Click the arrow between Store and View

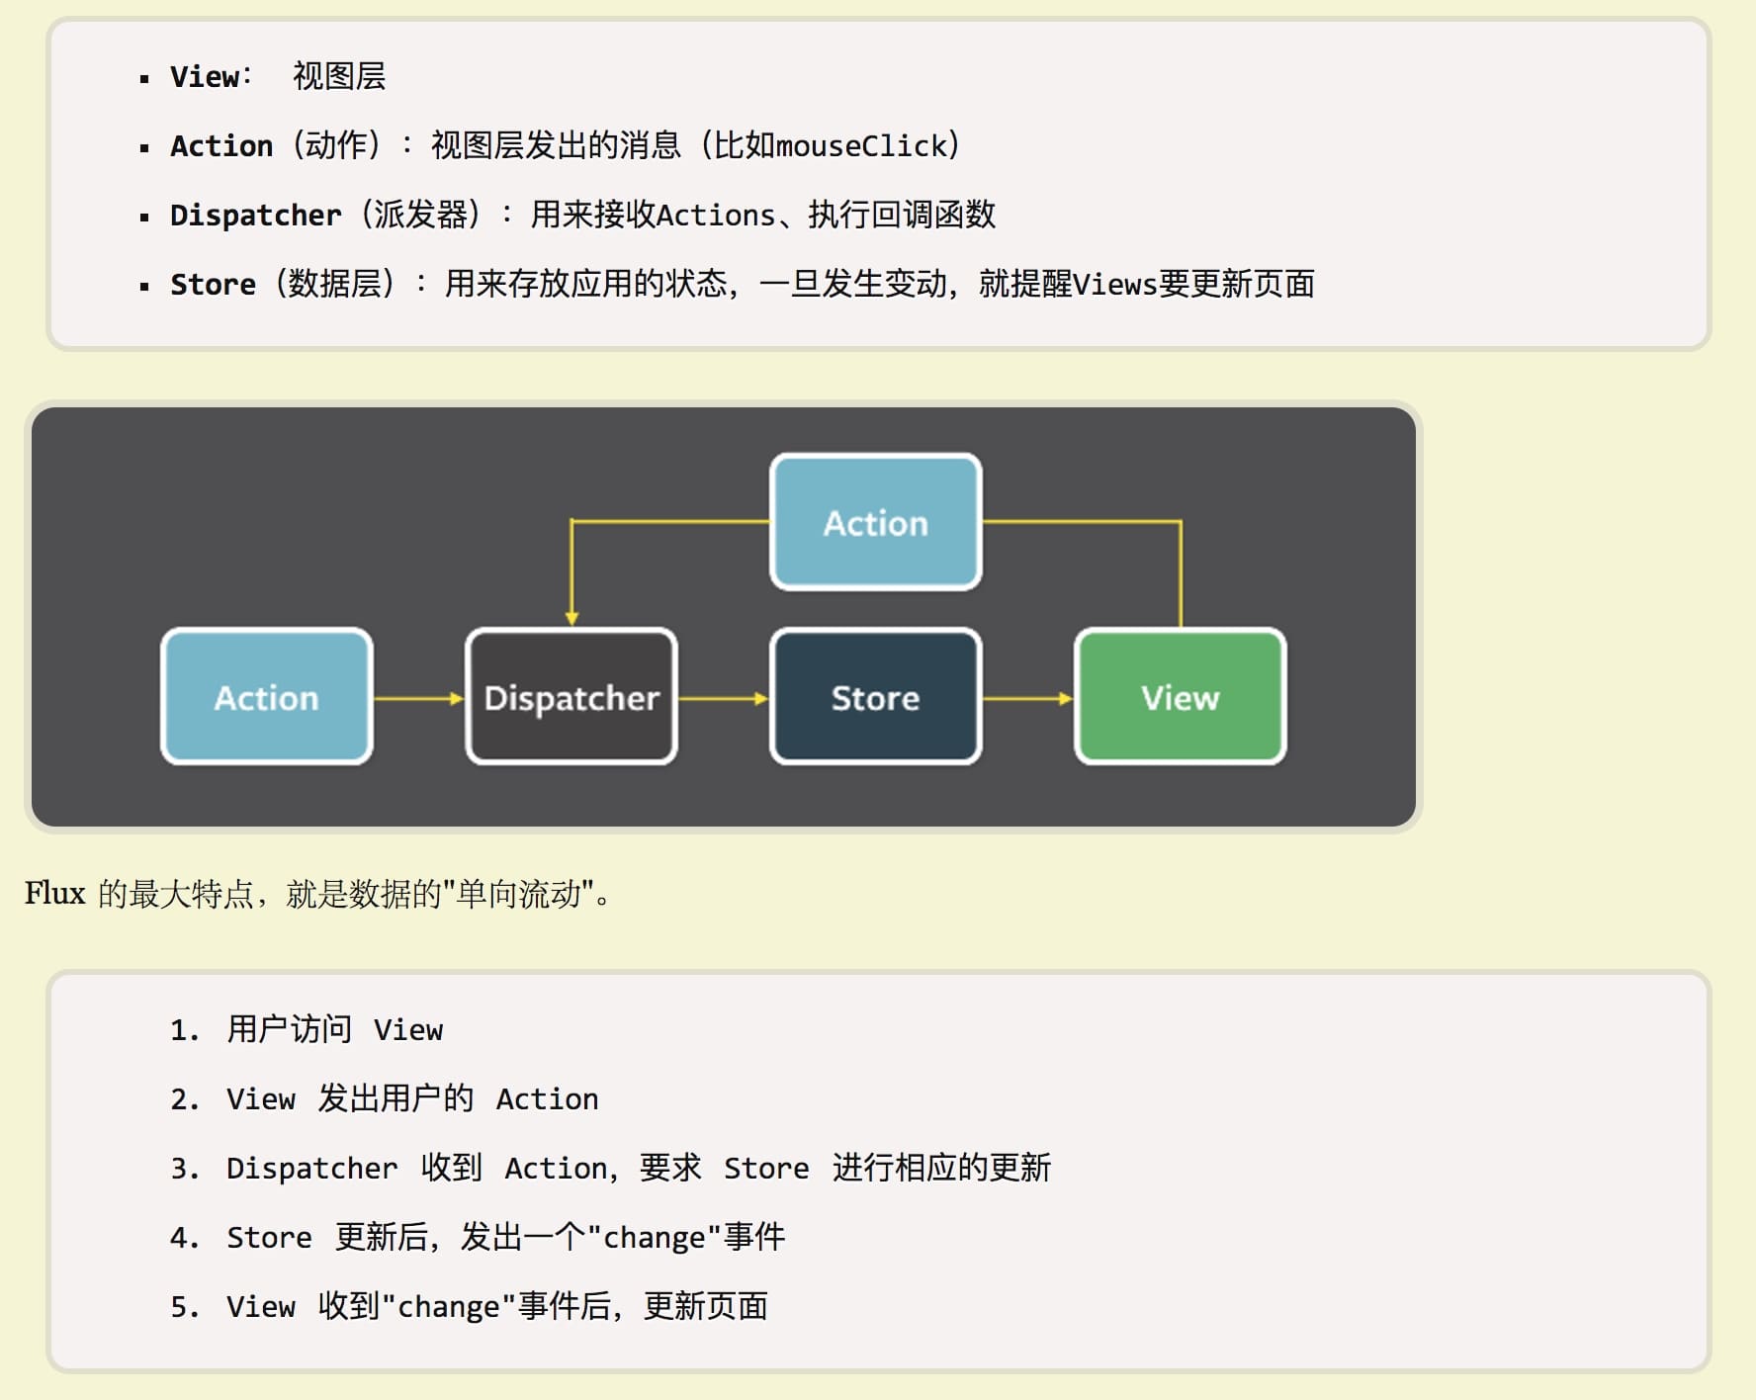pyautogui.click(x=1027, y=698)
